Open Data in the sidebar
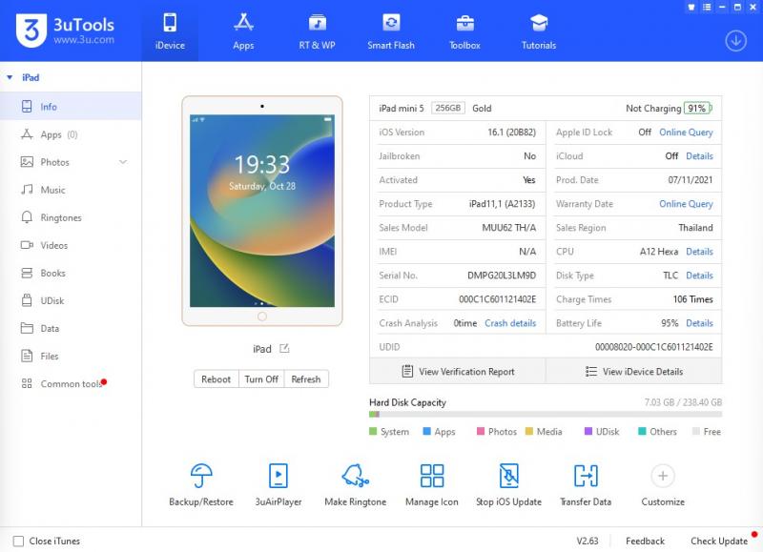This screenshot has width=763, height=552. click(x=71, y=328)
